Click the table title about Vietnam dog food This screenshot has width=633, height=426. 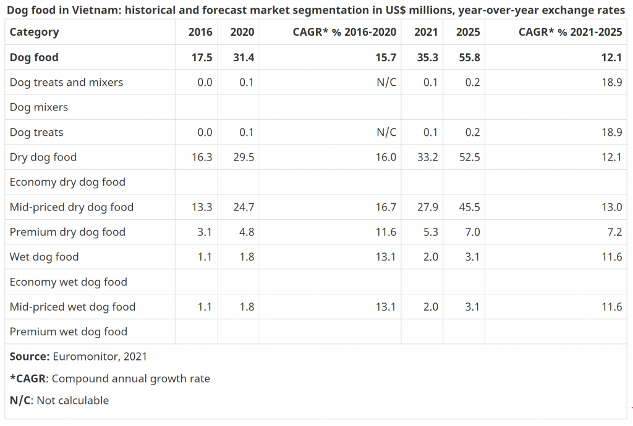tap(315, 12)
